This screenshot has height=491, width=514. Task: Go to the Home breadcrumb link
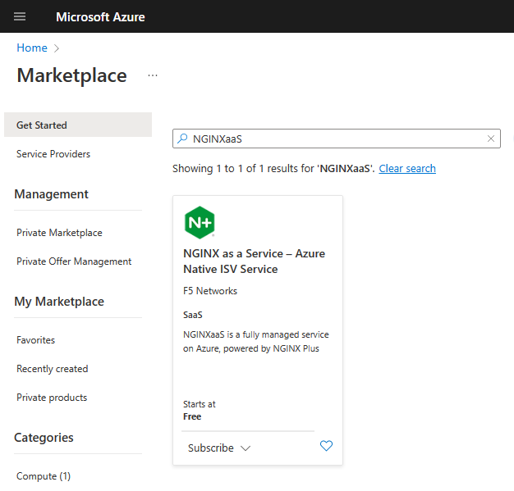pyautogui.click(x=32, y=48)
